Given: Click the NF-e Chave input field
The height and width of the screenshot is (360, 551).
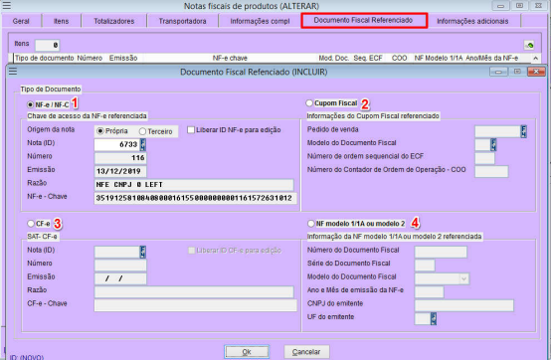Looking at the screenshot, I should 195,198.
